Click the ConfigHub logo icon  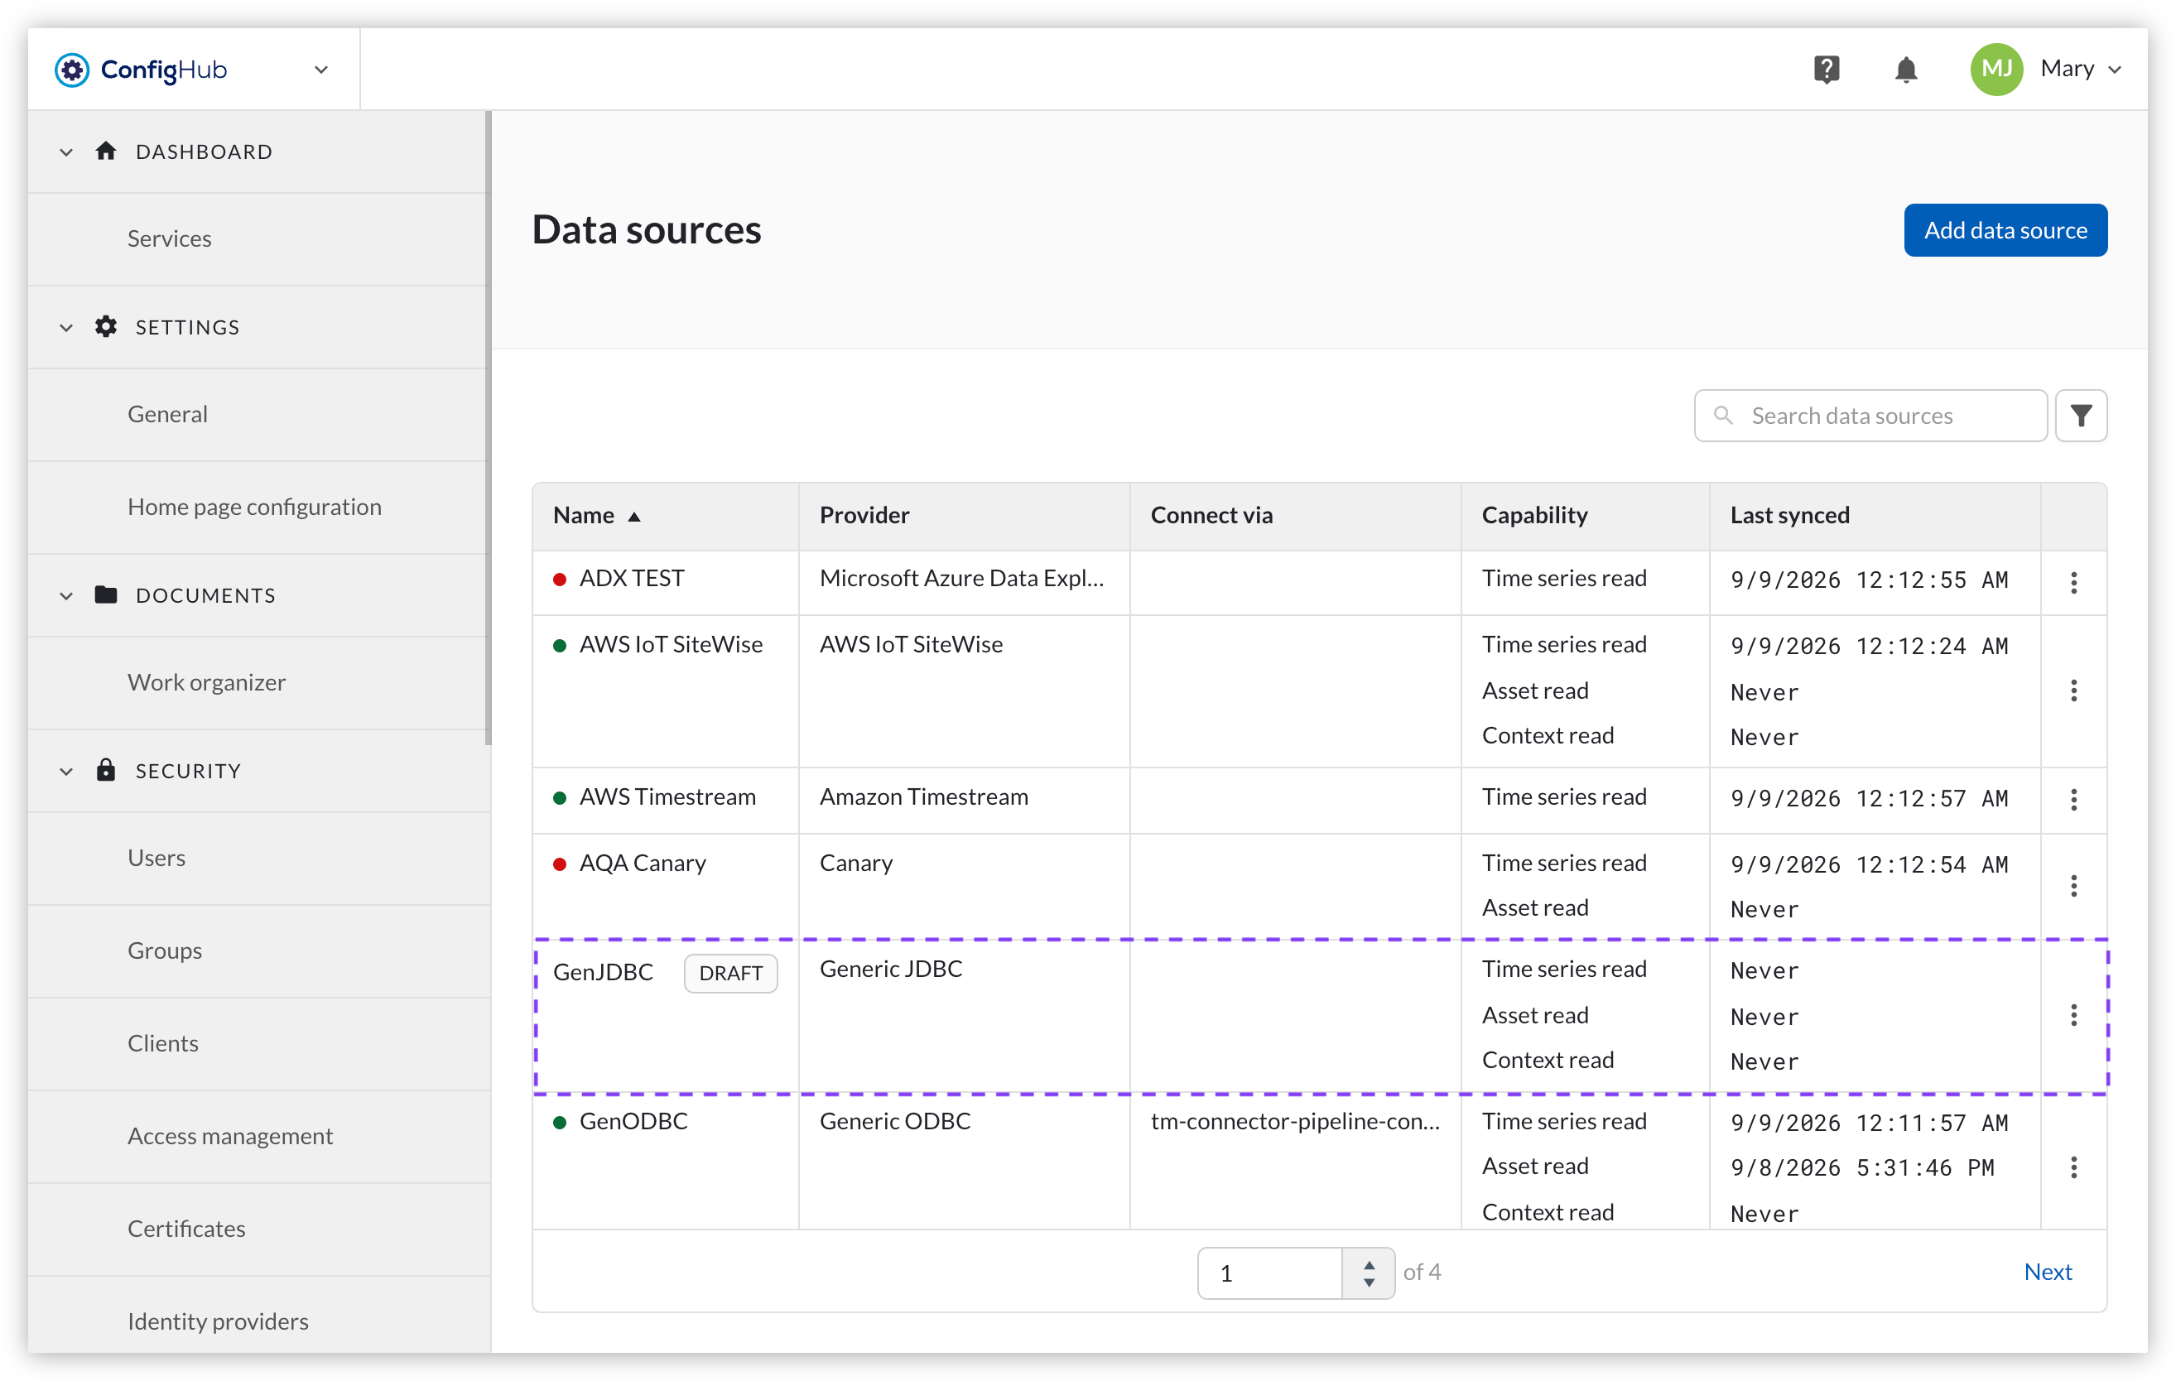71,70
